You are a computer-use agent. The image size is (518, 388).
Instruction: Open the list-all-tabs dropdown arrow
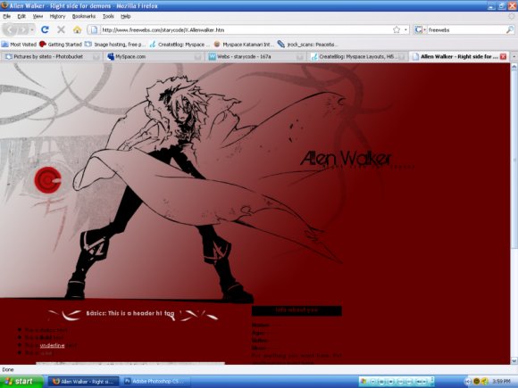(514, 57)
